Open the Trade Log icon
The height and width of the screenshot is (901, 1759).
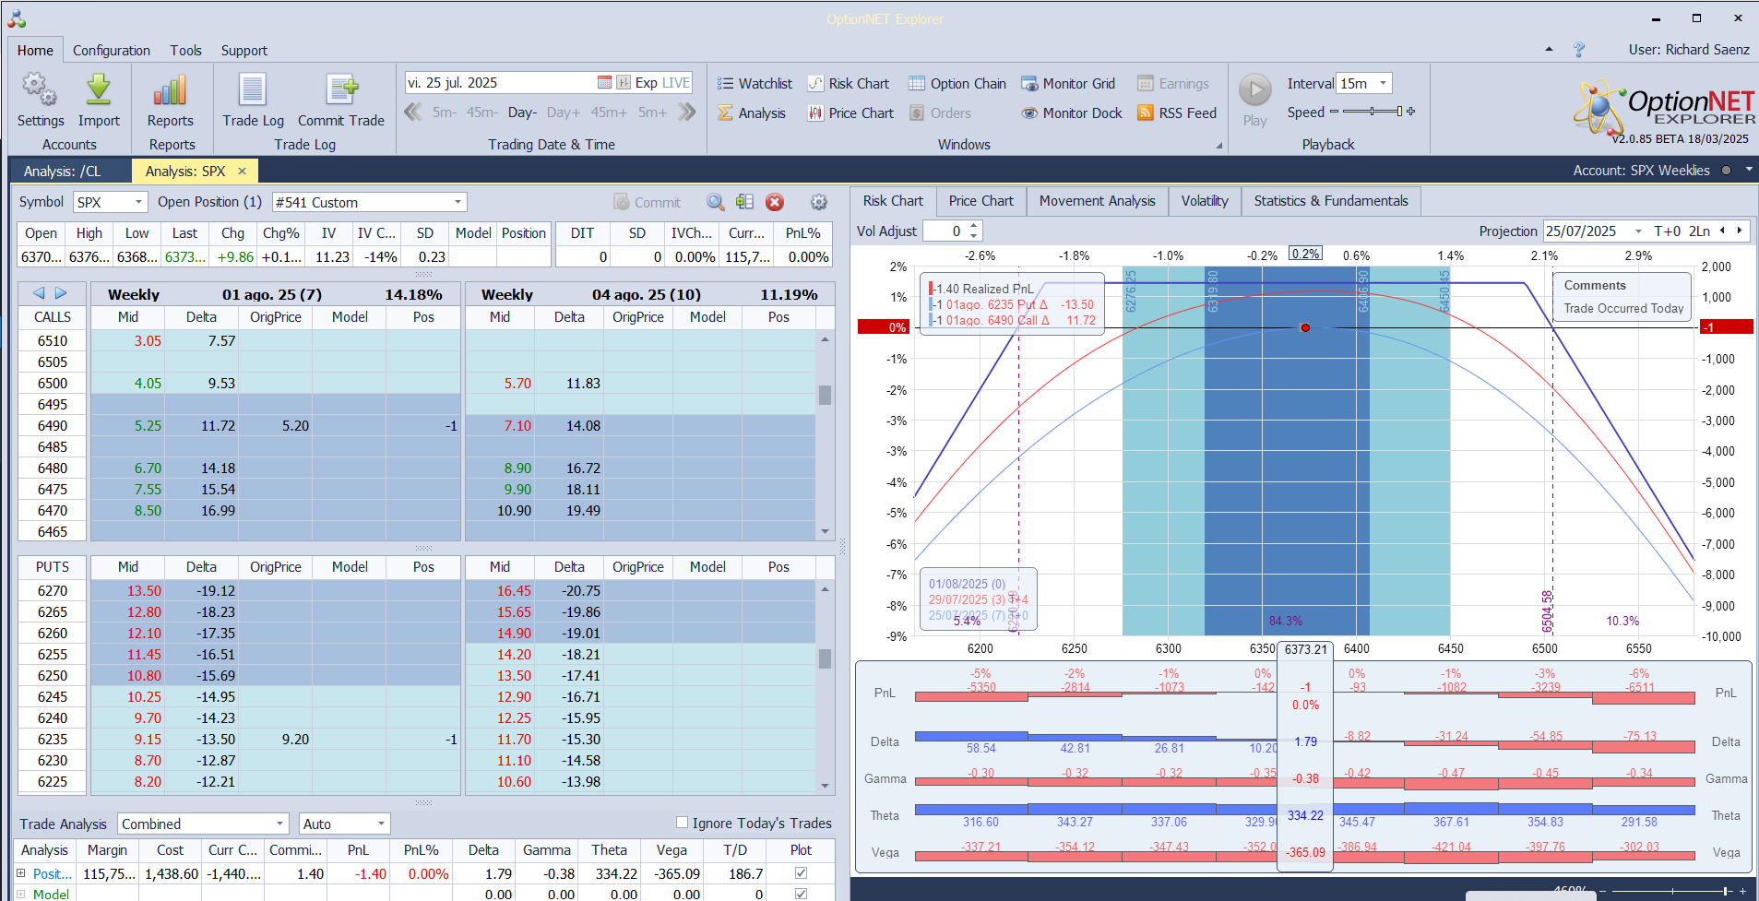[x=253, y=91]
